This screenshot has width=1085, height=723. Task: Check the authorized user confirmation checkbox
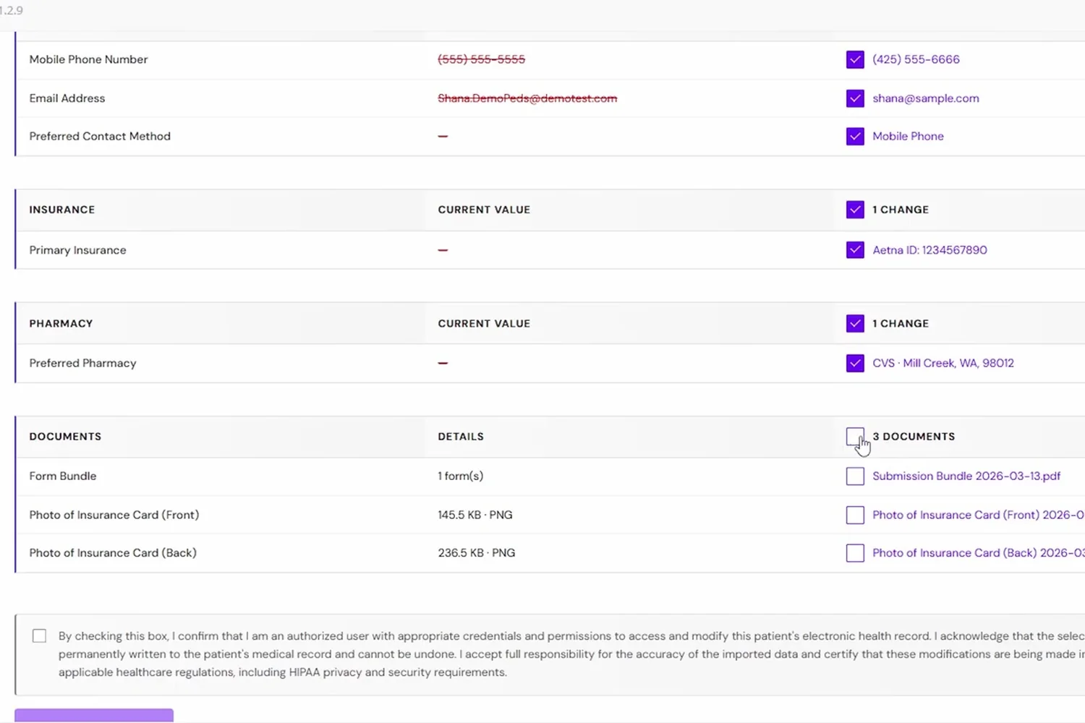(39, 636)
